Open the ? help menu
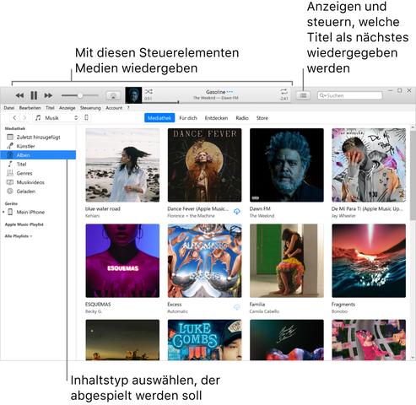The height and width of the screenshot is (405, 416). pos(128,108)
